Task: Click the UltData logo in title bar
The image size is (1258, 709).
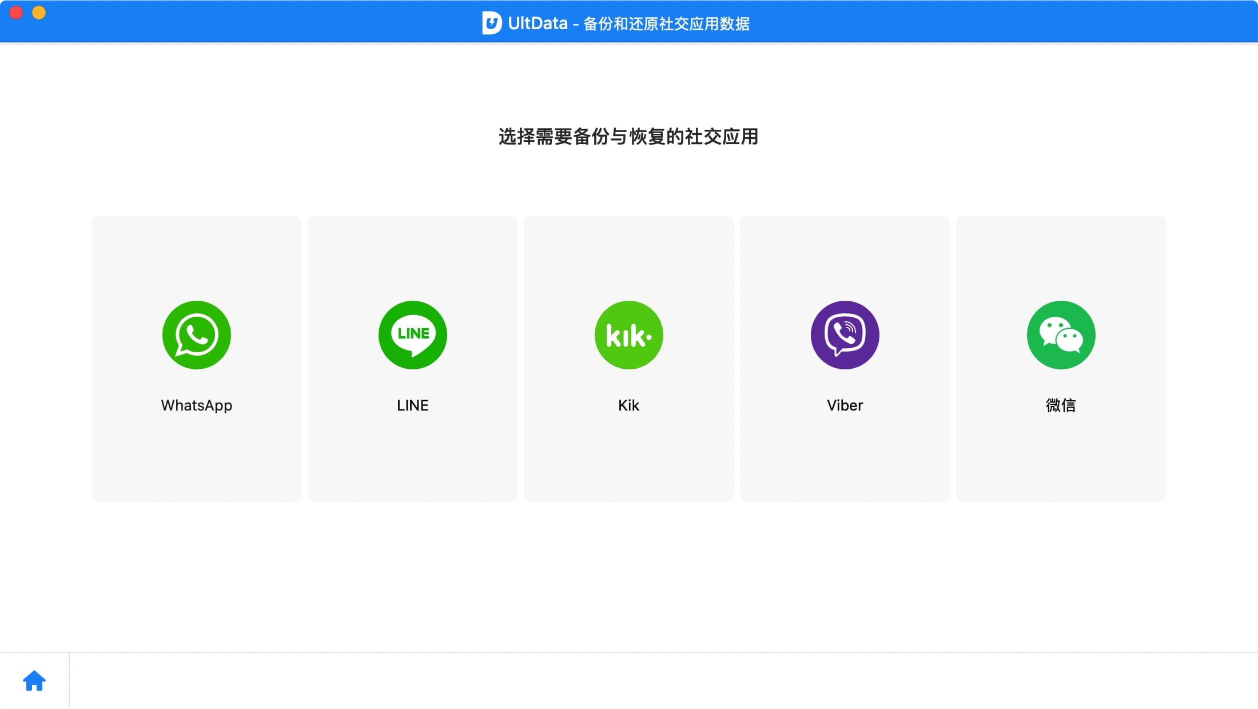Action: pos(491,23)
